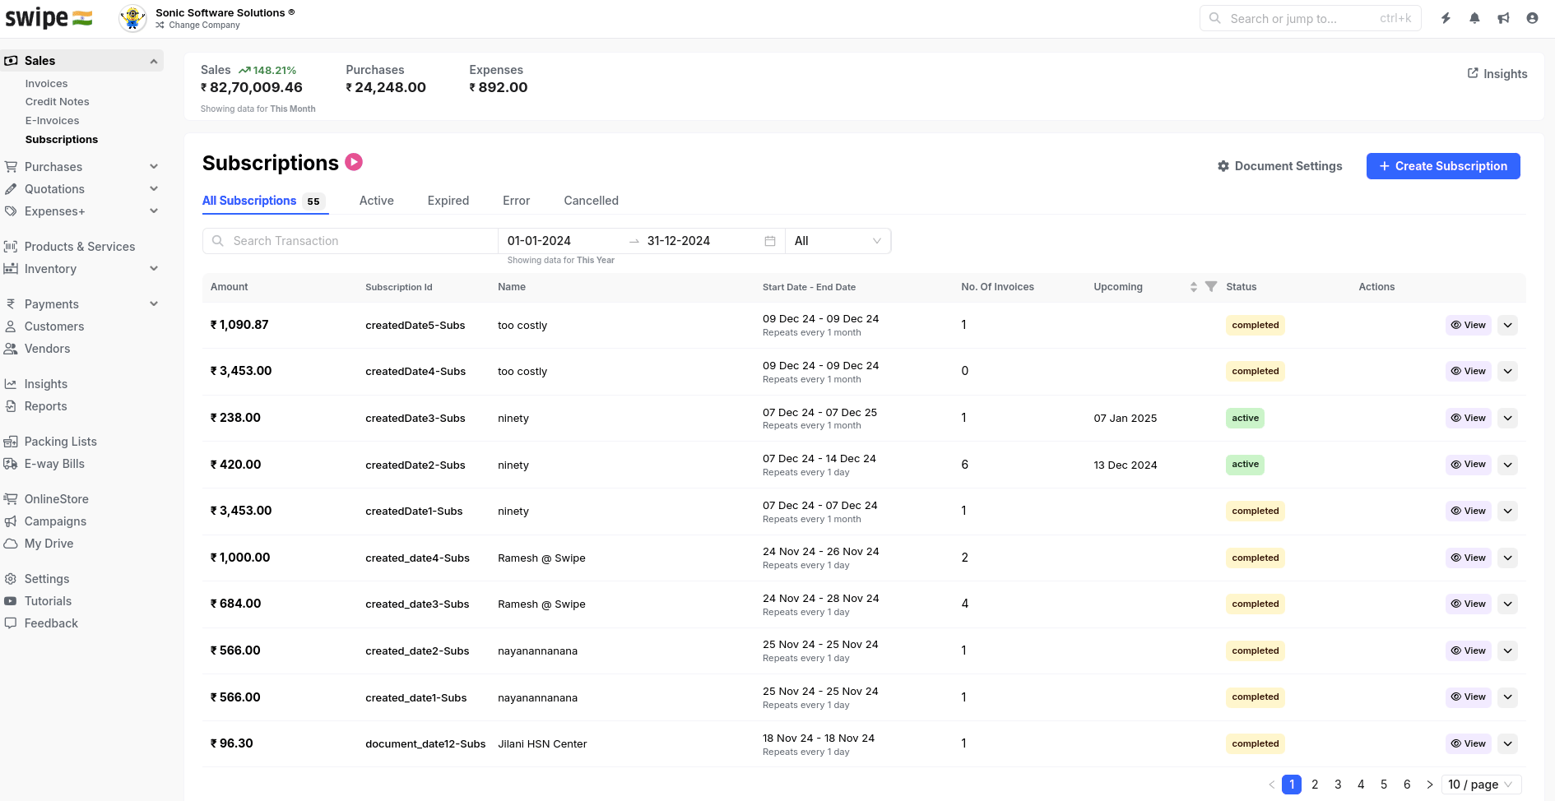Collapse the Sales sidebar section

click(154, 61)
